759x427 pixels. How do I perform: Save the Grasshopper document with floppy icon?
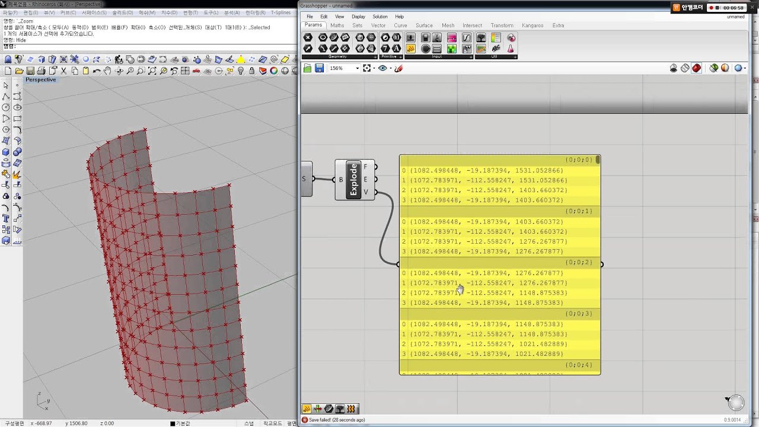coord(319,68)
